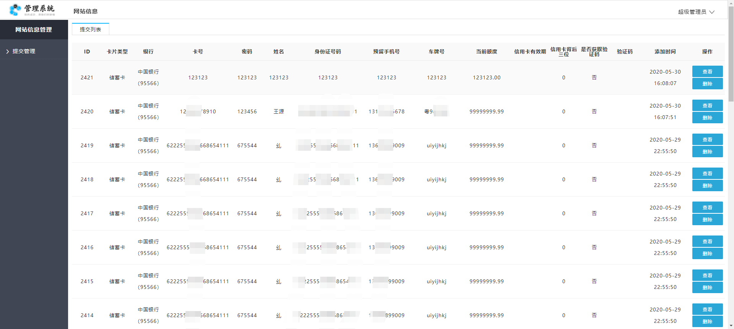Click 删除 for record 2415
The width and height of the screenshot is (734, 329).
[x=707, y=287]
